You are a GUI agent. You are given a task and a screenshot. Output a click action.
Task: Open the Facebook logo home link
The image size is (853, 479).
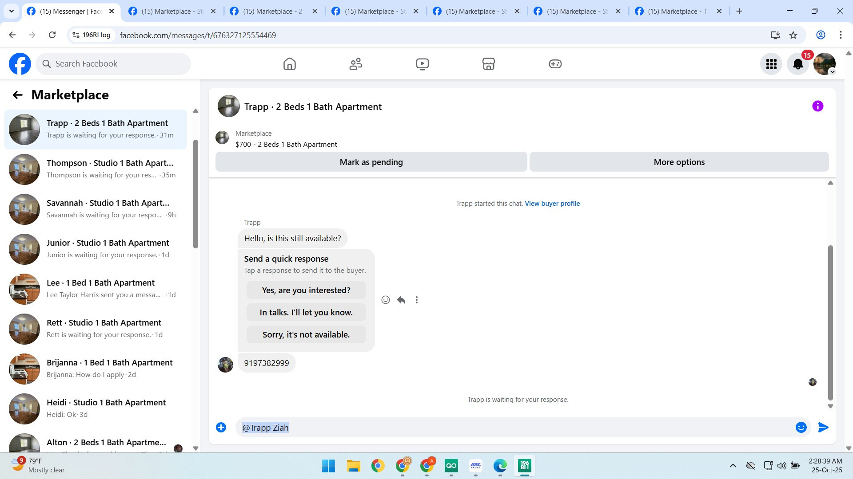[20, 64]
